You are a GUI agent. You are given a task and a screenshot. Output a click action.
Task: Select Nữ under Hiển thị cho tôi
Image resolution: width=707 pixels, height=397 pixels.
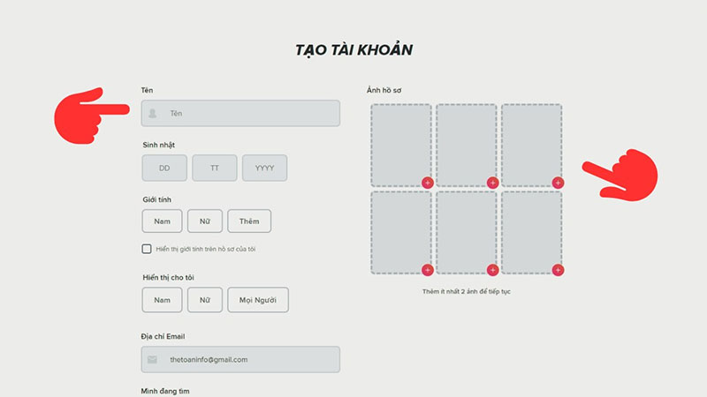click(205, 300)
